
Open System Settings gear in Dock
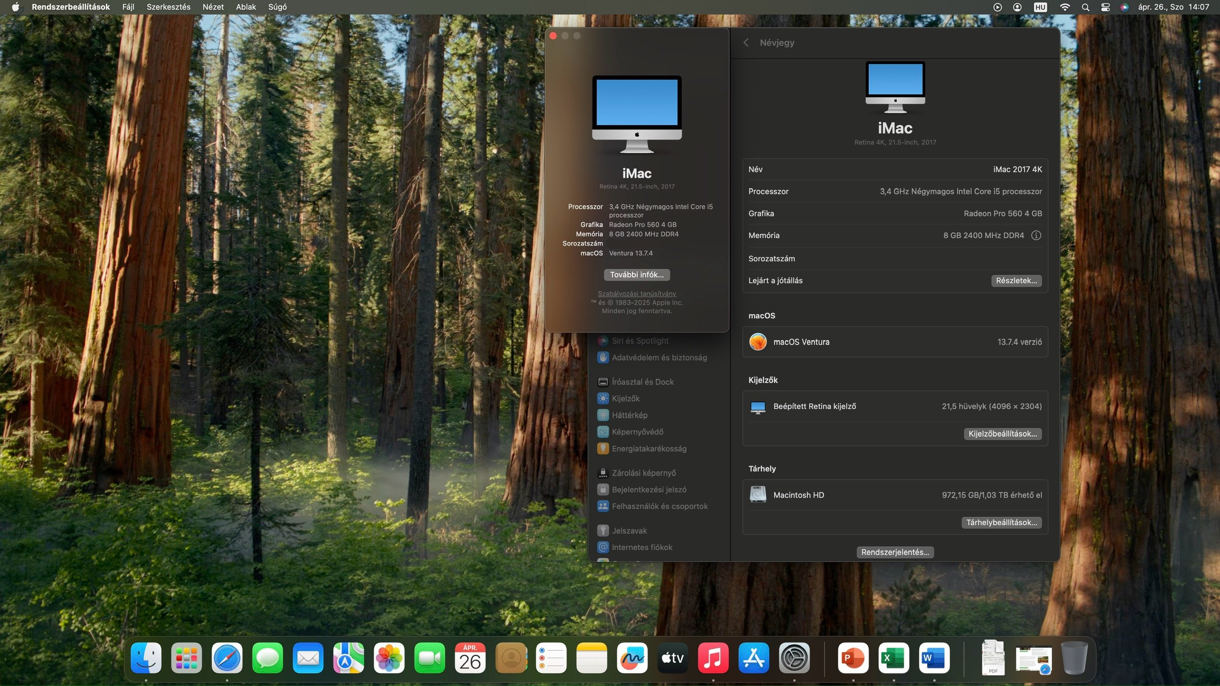(x=794, y=658)
